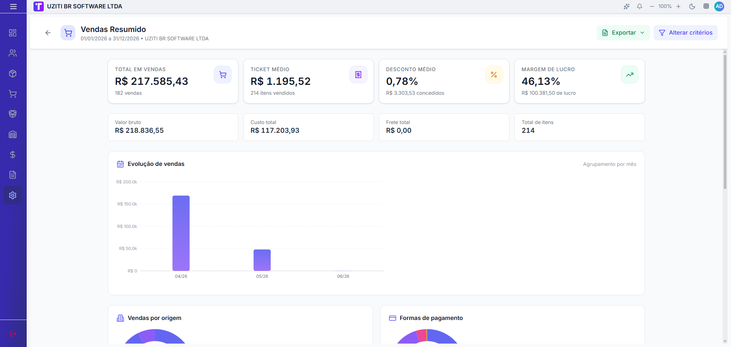The image size is (731, 347).
Task: Open the AD user avatar menu
Action: click(x=719, y=6)
